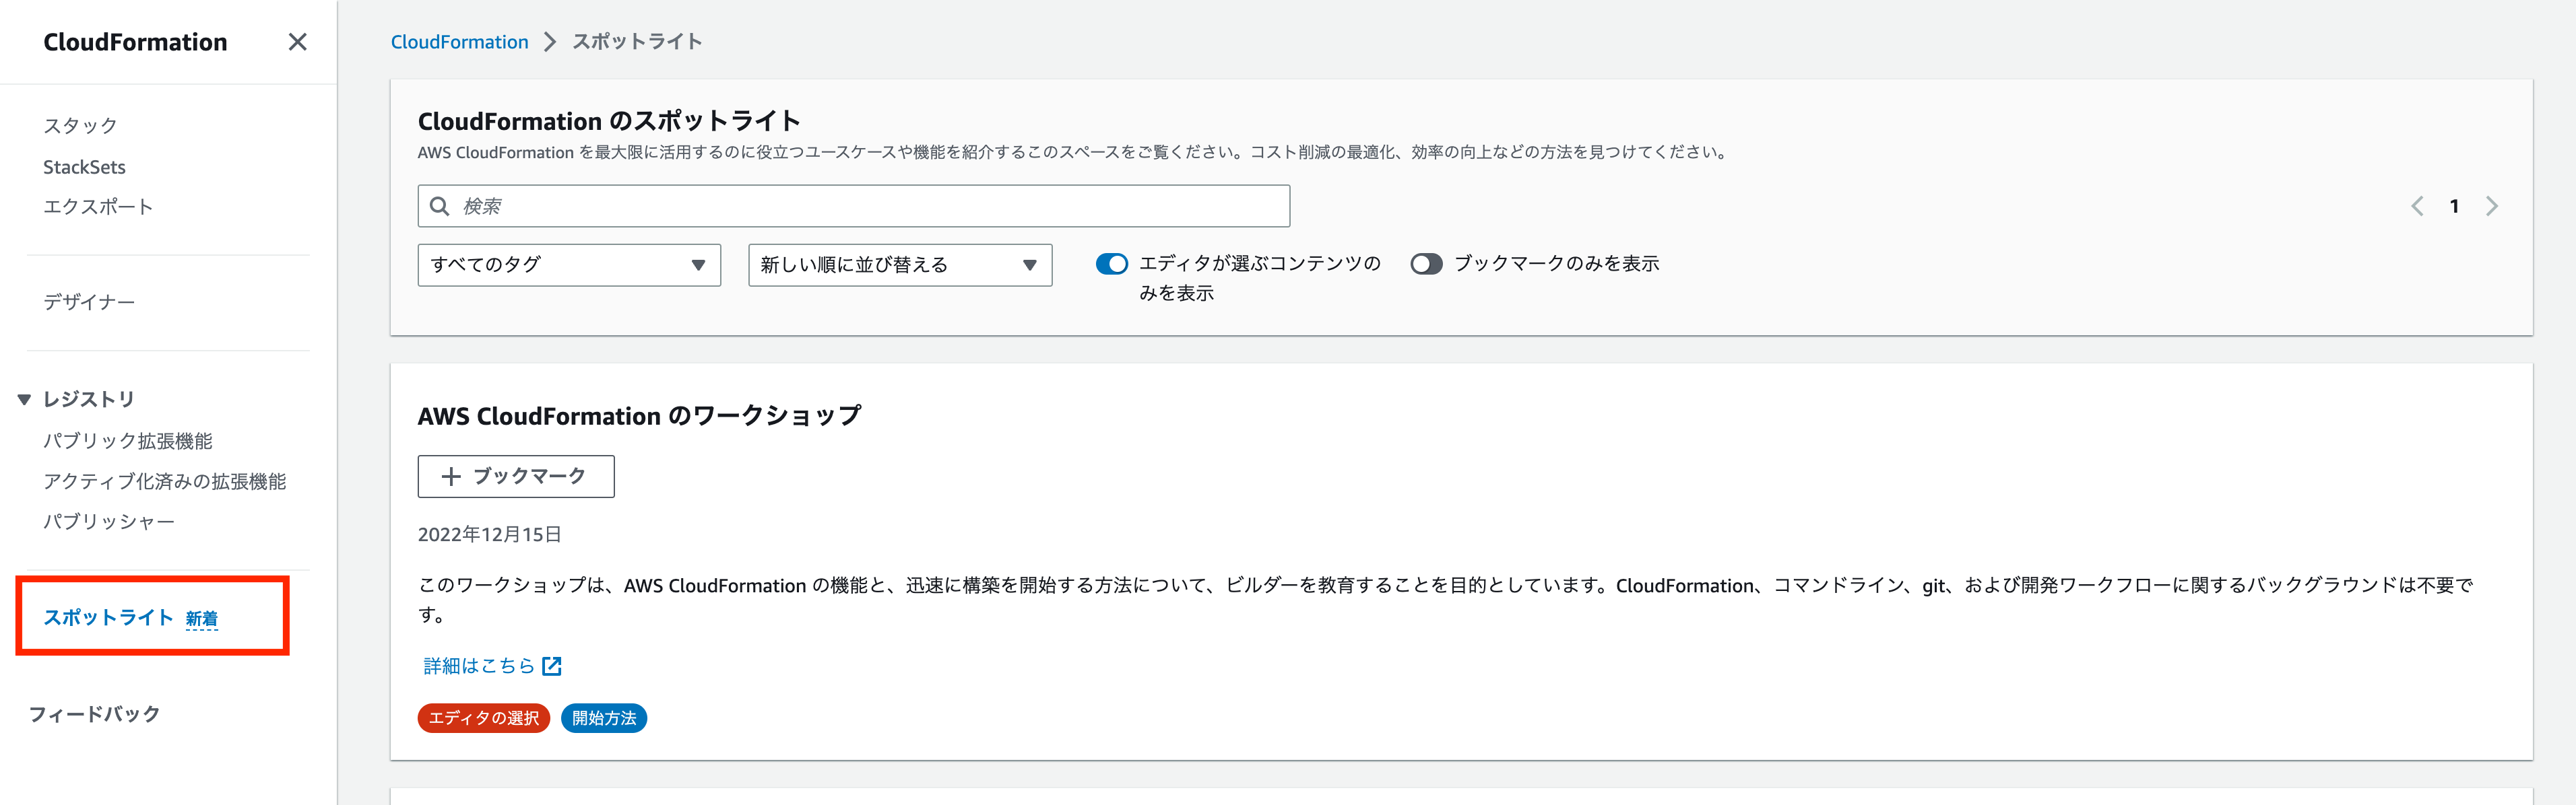This screenshot has width=2576, height=805.
Task: Click the CloudFormation breadcrumb link
Action: point(459,42)
